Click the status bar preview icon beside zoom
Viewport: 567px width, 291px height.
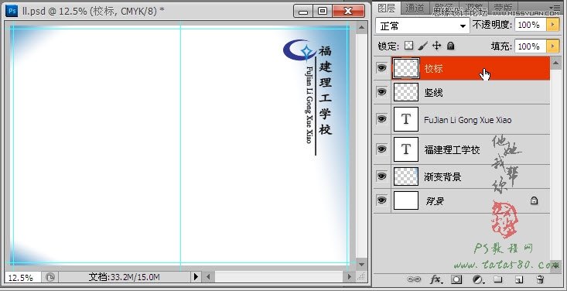[50, 277]
